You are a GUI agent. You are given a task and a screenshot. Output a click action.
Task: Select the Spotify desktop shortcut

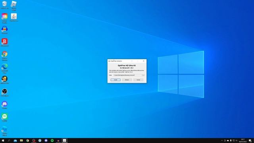click(4, 118)
